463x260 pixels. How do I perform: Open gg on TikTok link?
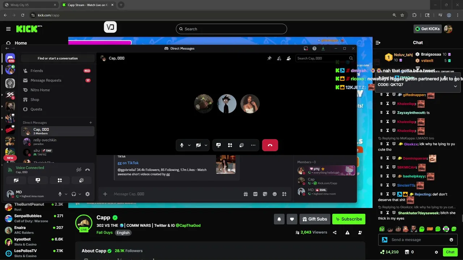click(128, 163)
